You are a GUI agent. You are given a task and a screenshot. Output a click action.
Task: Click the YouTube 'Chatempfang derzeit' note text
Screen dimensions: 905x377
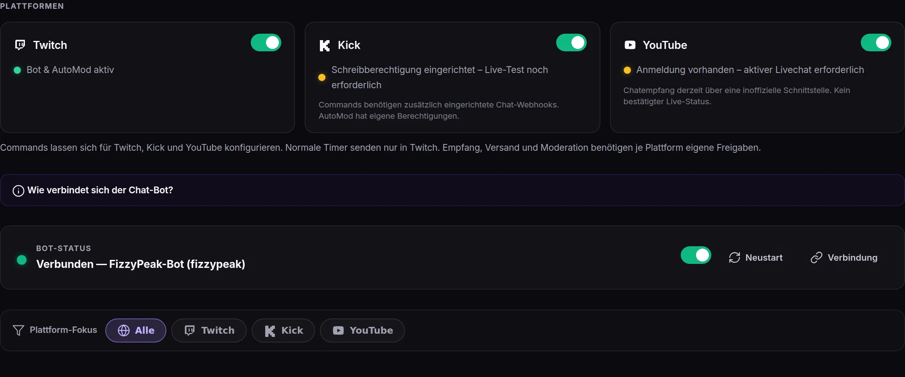point(737,96)
